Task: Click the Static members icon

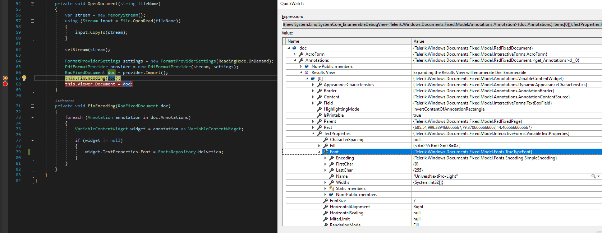Action: point(332,188)
